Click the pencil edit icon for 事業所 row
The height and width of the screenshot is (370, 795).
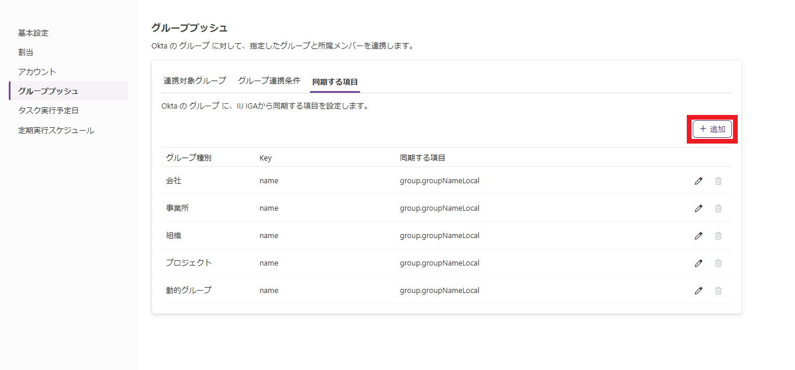tap(698, 208)
